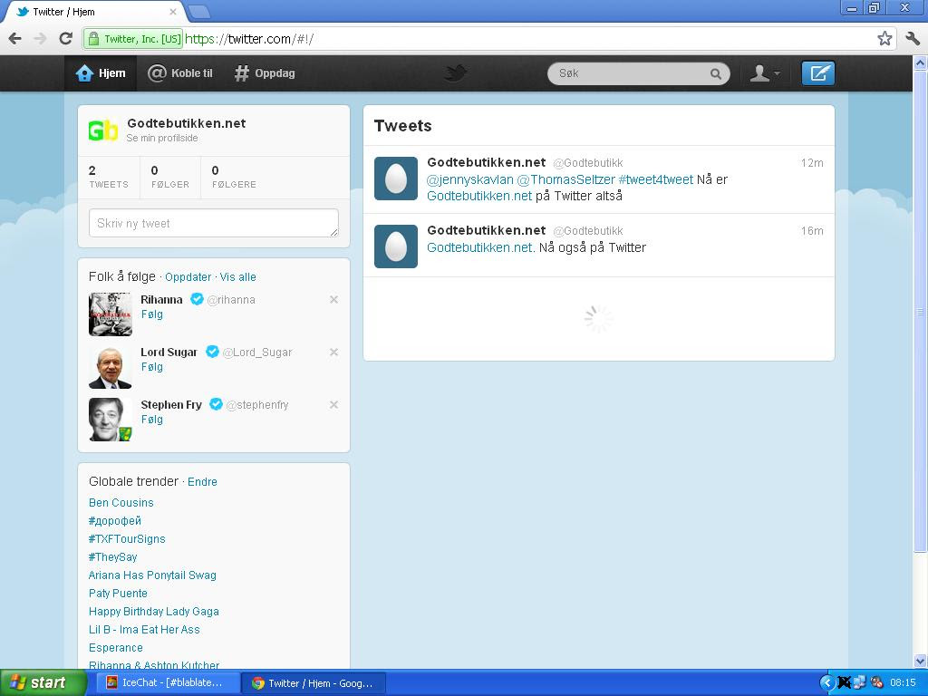Open the #TheySay trend
The width and height of the screenshot is (928, 696).
113,557
